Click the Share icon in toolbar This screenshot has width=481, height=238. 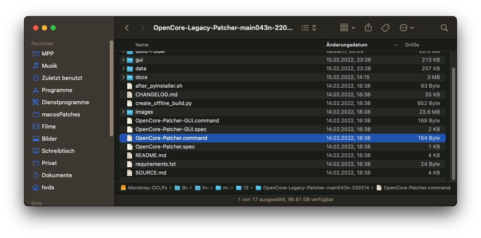point(368,28)
